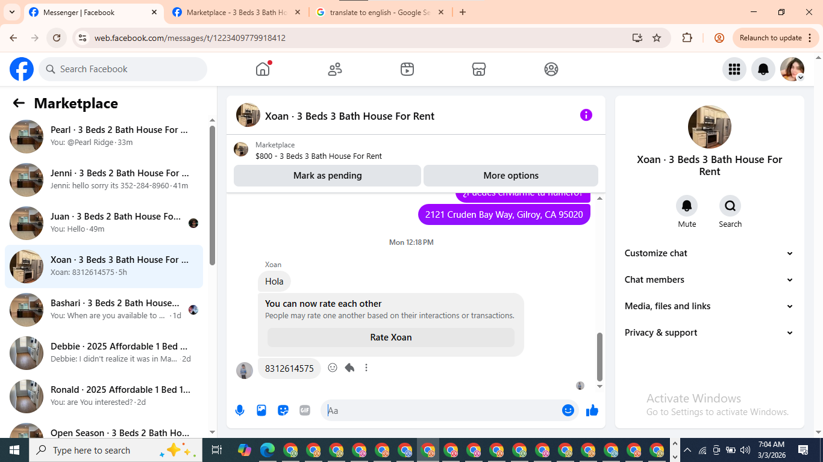Switch to the translate to english tab
The height and width of the screenshot is (462, 823).
(x=380, y=12)
